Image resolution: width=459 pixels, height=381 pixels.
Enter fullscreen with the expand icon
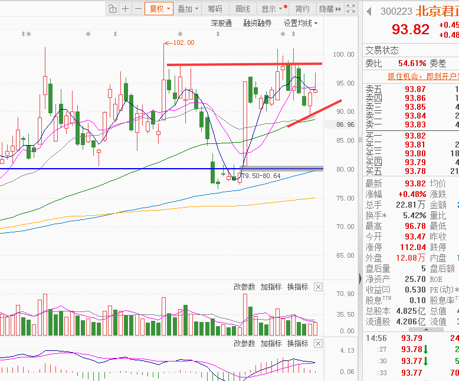(x=350, y=9)
